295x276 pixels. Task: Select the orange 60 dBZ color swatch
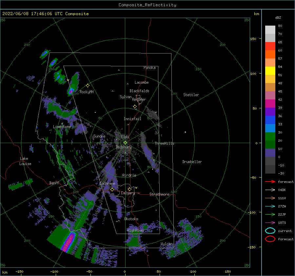point(270,54)
